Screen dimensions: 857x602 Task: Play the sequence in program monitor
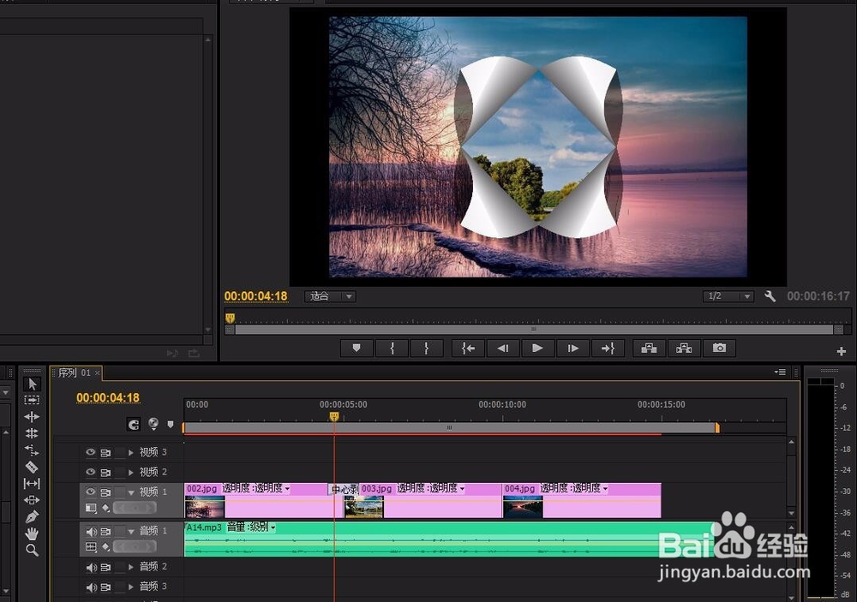click(537, 348)
